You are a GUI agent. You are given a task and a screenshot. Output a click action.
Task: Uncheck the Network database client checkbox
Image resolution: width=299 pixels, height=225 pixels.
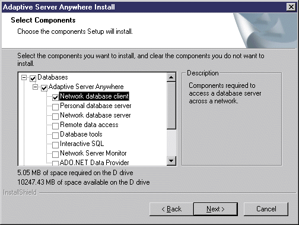pyautogui.click(x=55, y=97)
